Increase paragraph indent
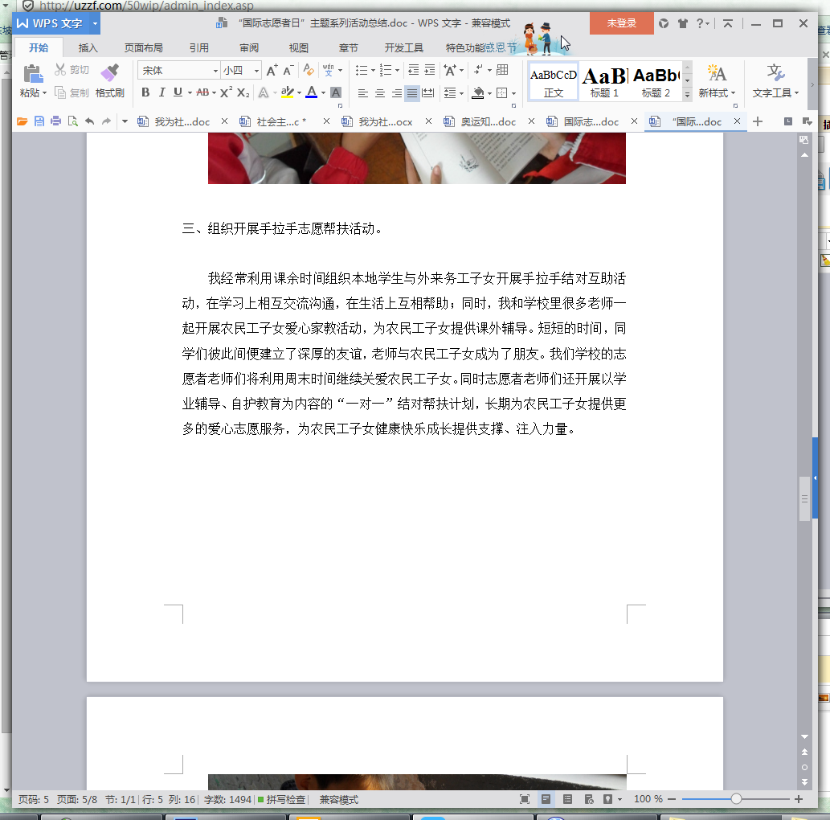830x820 pixels. pos(430,70)
